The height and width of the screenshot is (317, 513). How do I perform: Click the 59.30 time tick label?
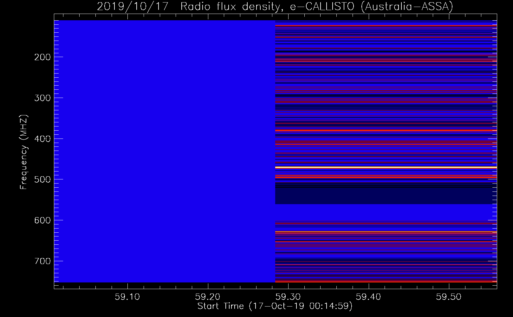pos(288,297)
